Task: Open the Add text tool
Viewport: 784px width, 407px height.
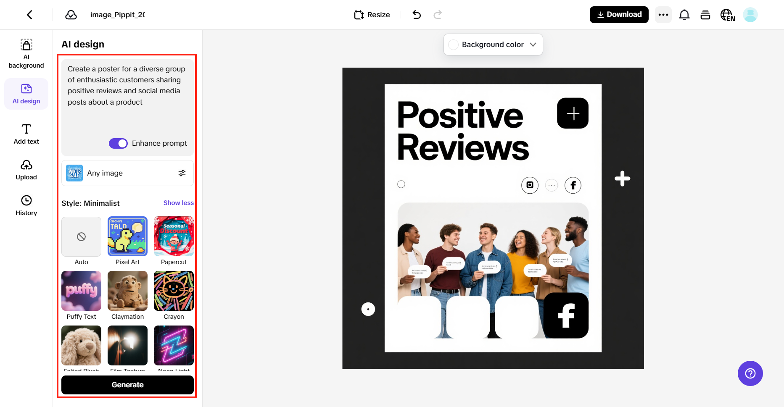Action: pyautogui.click(x=26, y=134)
